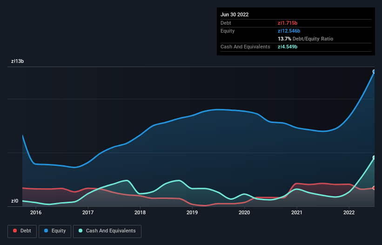Click the 2019 x-axis label
Viewport: 382px width, 245px height.
pyautogui.click(x=192, y=212)
